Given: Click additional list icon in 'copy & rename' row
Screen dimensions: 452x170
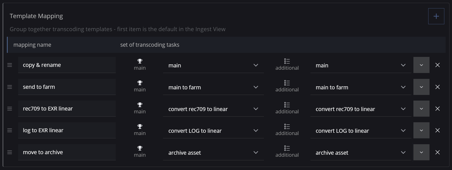Looking at the screenshot, I should click(287, 61).
